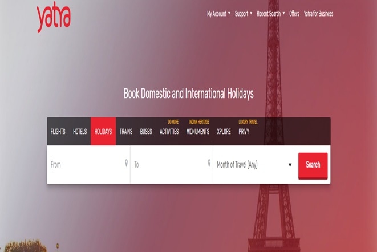The width and height of the screenshot is (377, 252).
Task: Open the Month of Travel dropdown
Action: (x=254, y=165)
